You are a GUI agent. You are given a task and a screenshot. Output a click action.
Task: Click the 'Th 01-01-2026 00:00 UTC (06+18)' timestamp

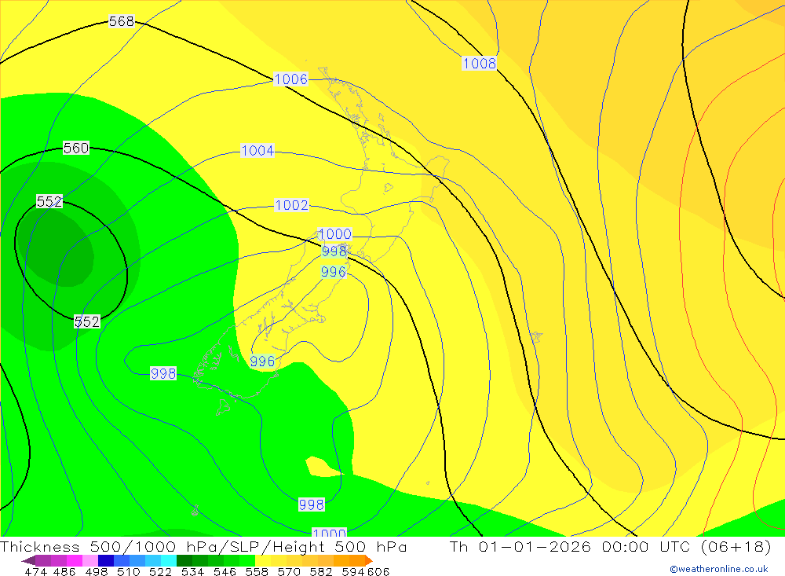pos(610,547)
